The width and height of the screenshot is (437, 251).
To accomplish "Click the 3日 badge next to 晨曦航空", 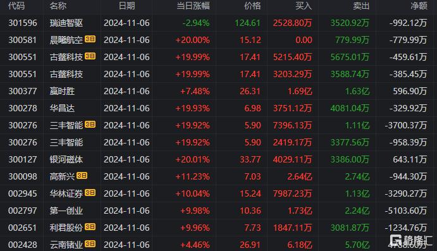I will click(90, 39).
